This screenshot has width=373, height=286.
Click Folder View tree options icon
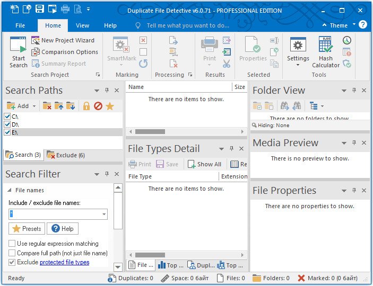click(314, 106)
